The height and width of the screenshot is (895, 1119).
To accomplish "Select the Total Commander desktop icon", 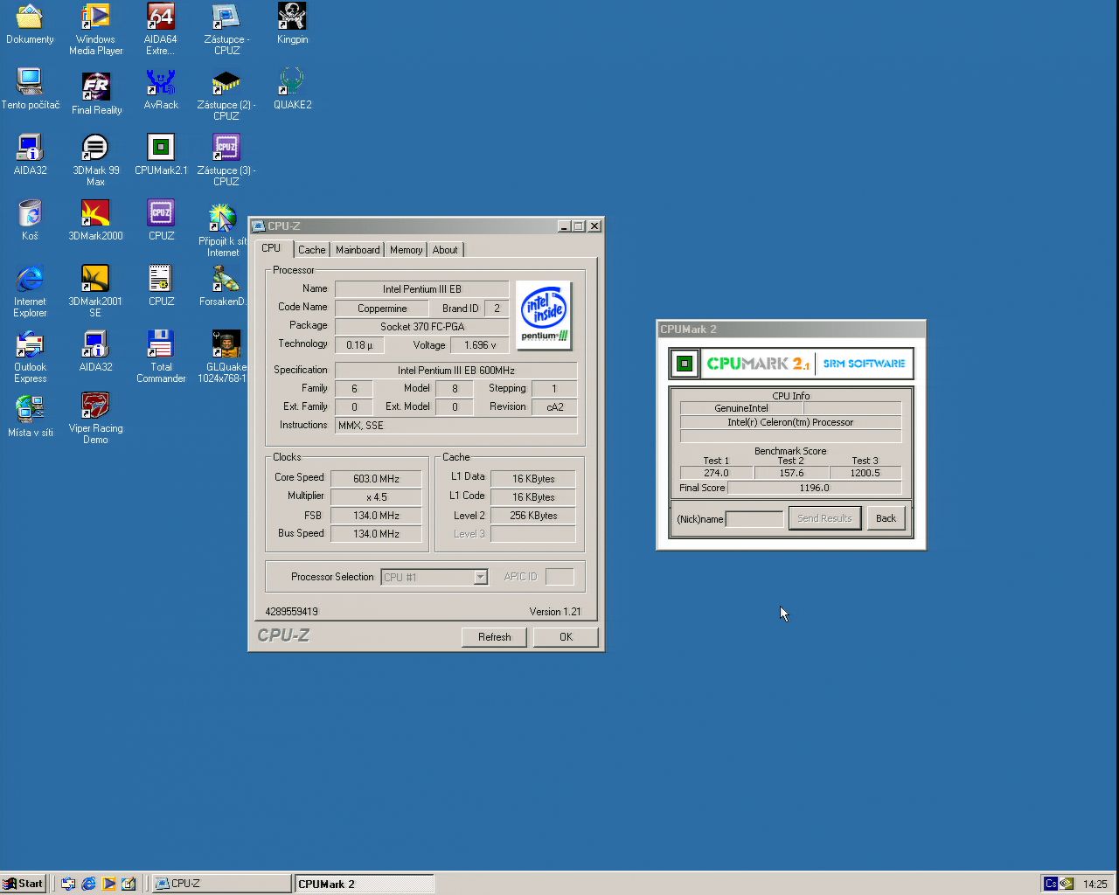I will pyautogui.click(x=161, y=357).
